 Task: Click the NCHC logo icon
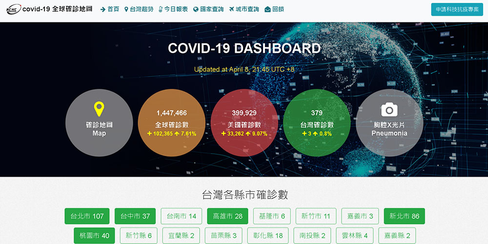[14, 9]
